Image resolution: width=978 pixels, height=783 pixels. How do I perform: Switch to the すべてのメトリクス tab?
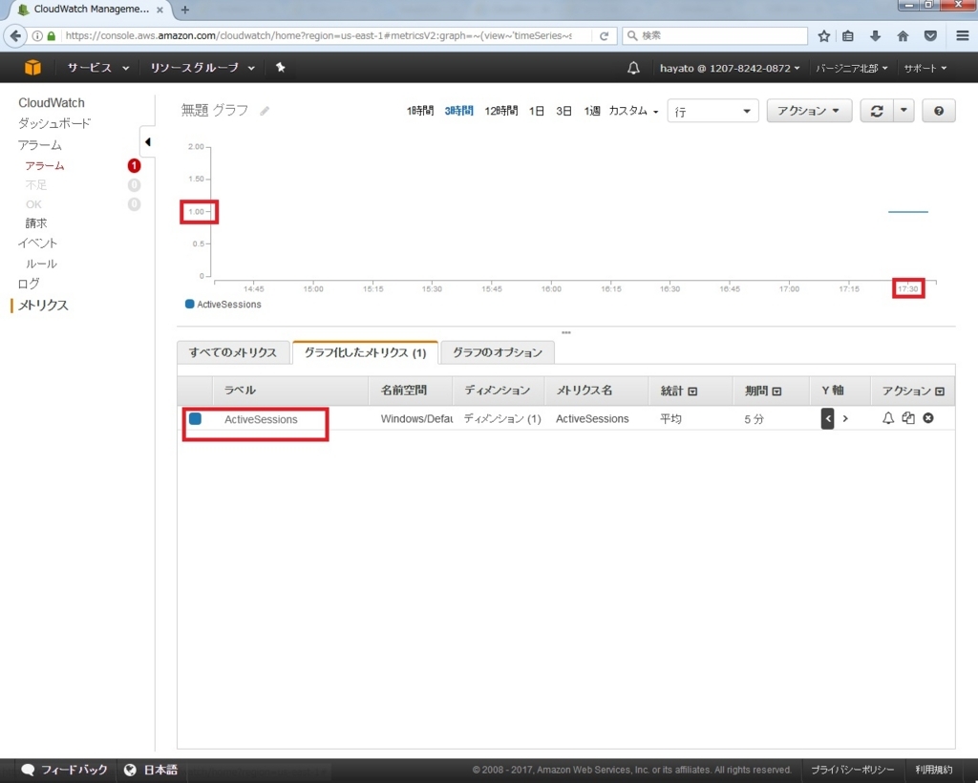(x=233, y=352)
